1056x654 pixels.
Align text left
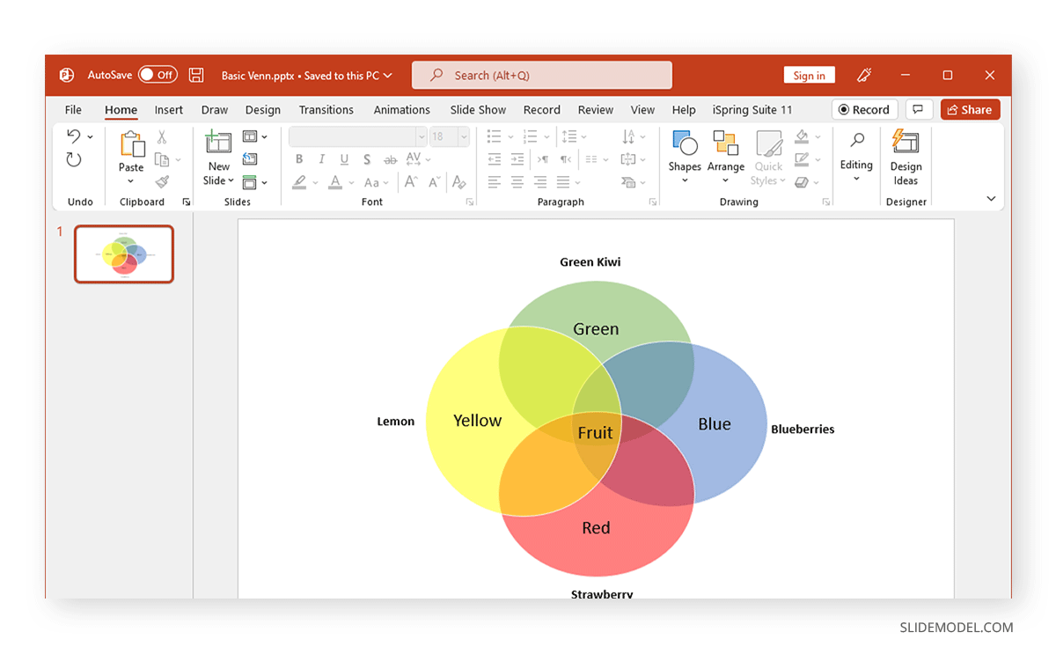(x=495, y=182)
